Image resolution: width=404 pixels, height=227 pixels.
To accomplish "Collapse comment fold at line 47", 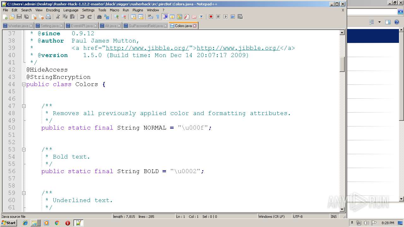I will 24,106.
